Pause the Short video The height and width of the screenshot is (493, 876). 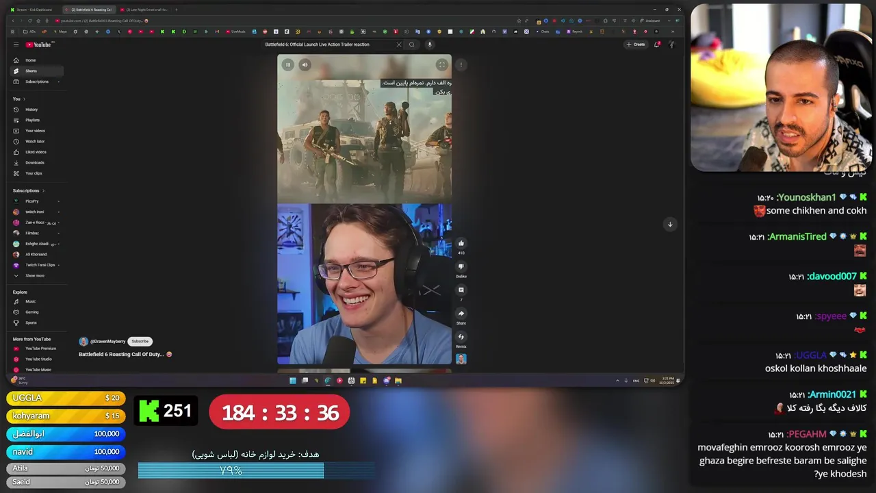(288, 65)
